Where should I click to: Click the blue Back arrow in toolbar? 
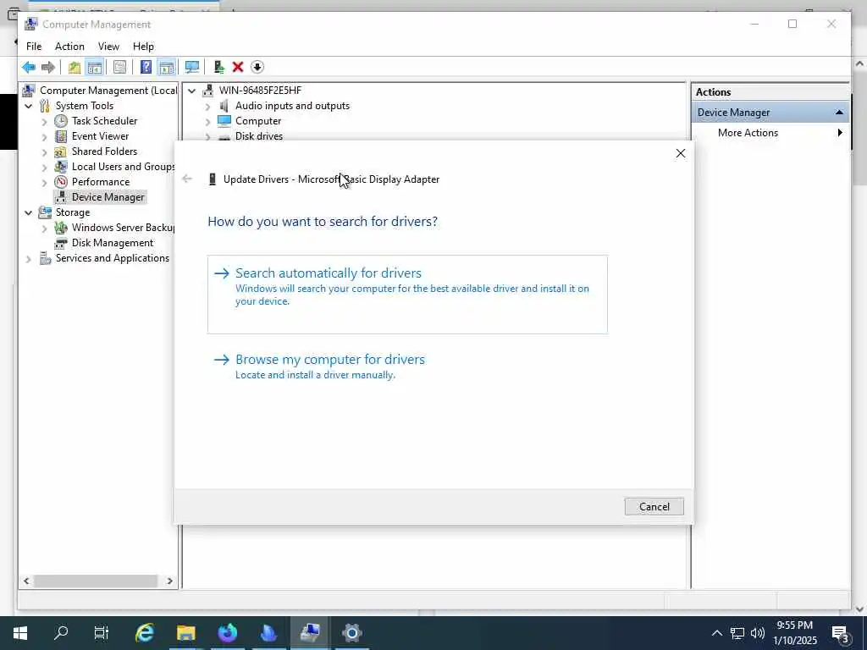(29, 68)
